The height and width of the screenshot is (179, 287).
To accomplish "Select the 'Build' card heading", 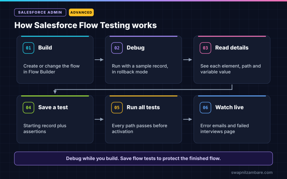I will coord(45,48).
